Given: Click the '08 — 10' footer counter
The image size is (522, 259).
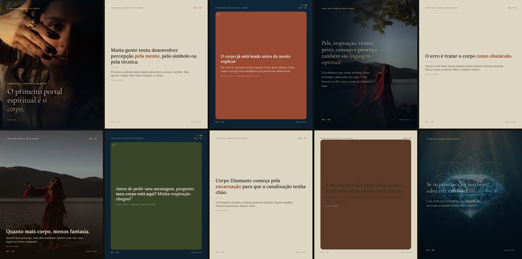Looking at the screenshot, I should coord(220,252).
